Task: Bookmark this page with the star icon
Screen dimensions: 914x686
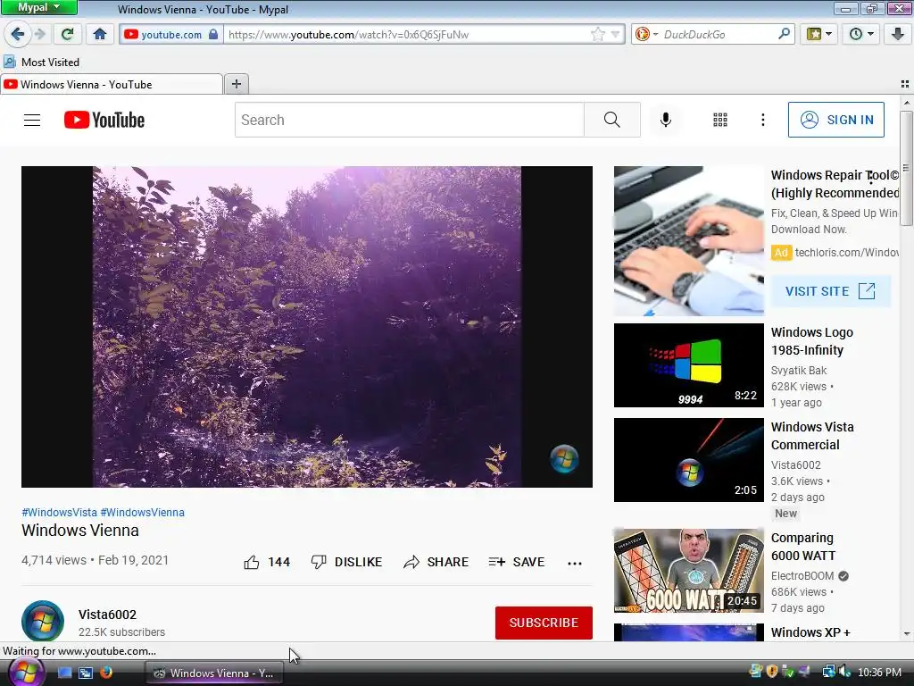Action: point(597,35)
